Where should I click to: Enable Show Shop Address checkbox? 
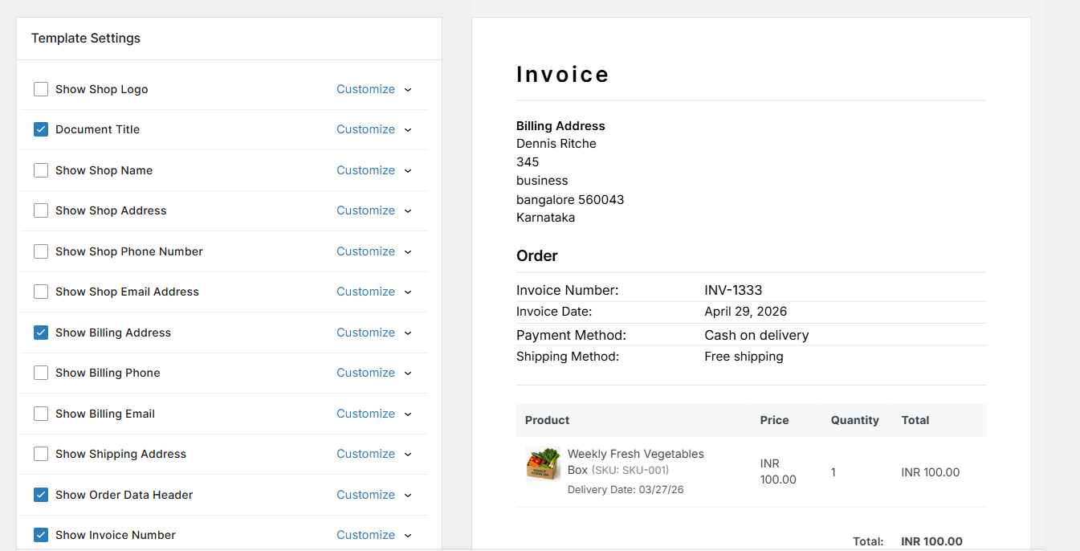pyautogui.click(x=41, y=210)
